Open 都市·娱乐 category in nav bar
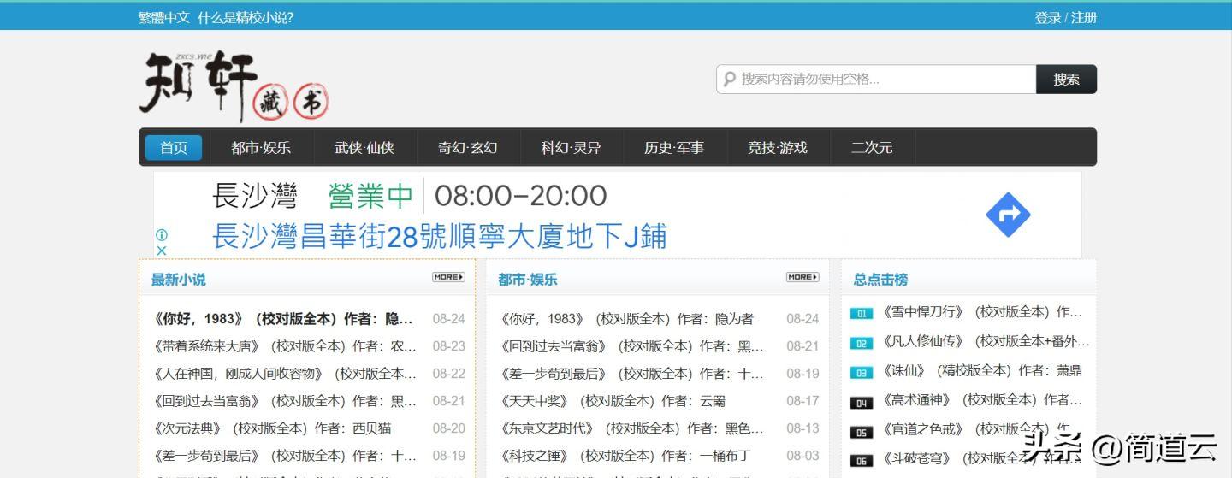 (x=261, y=147)
